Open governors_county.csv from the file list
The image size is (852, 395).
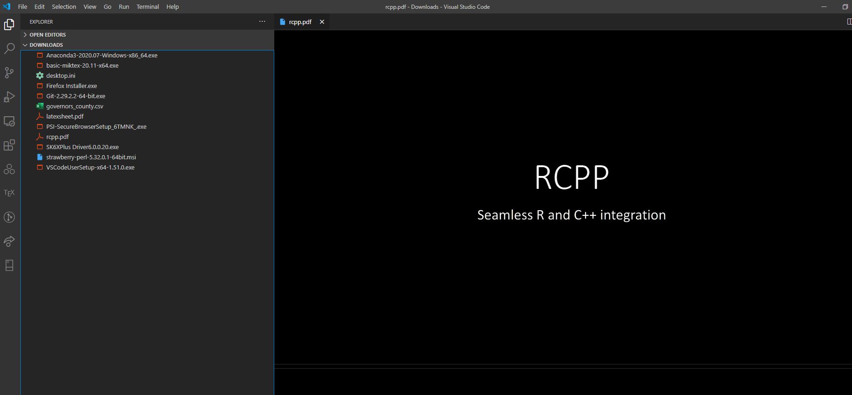pos(75,107)
